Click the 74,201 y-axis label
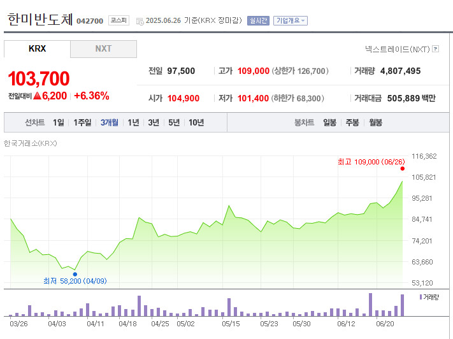The width and height of the screenshot is (453, 339). click(422, 241)
